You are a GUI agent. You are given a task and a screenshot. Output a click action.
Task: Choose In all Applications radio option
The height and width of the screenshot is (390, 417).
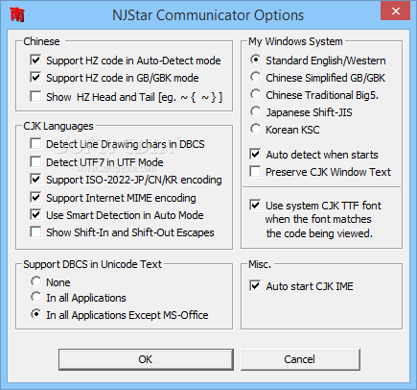[35, 297]
